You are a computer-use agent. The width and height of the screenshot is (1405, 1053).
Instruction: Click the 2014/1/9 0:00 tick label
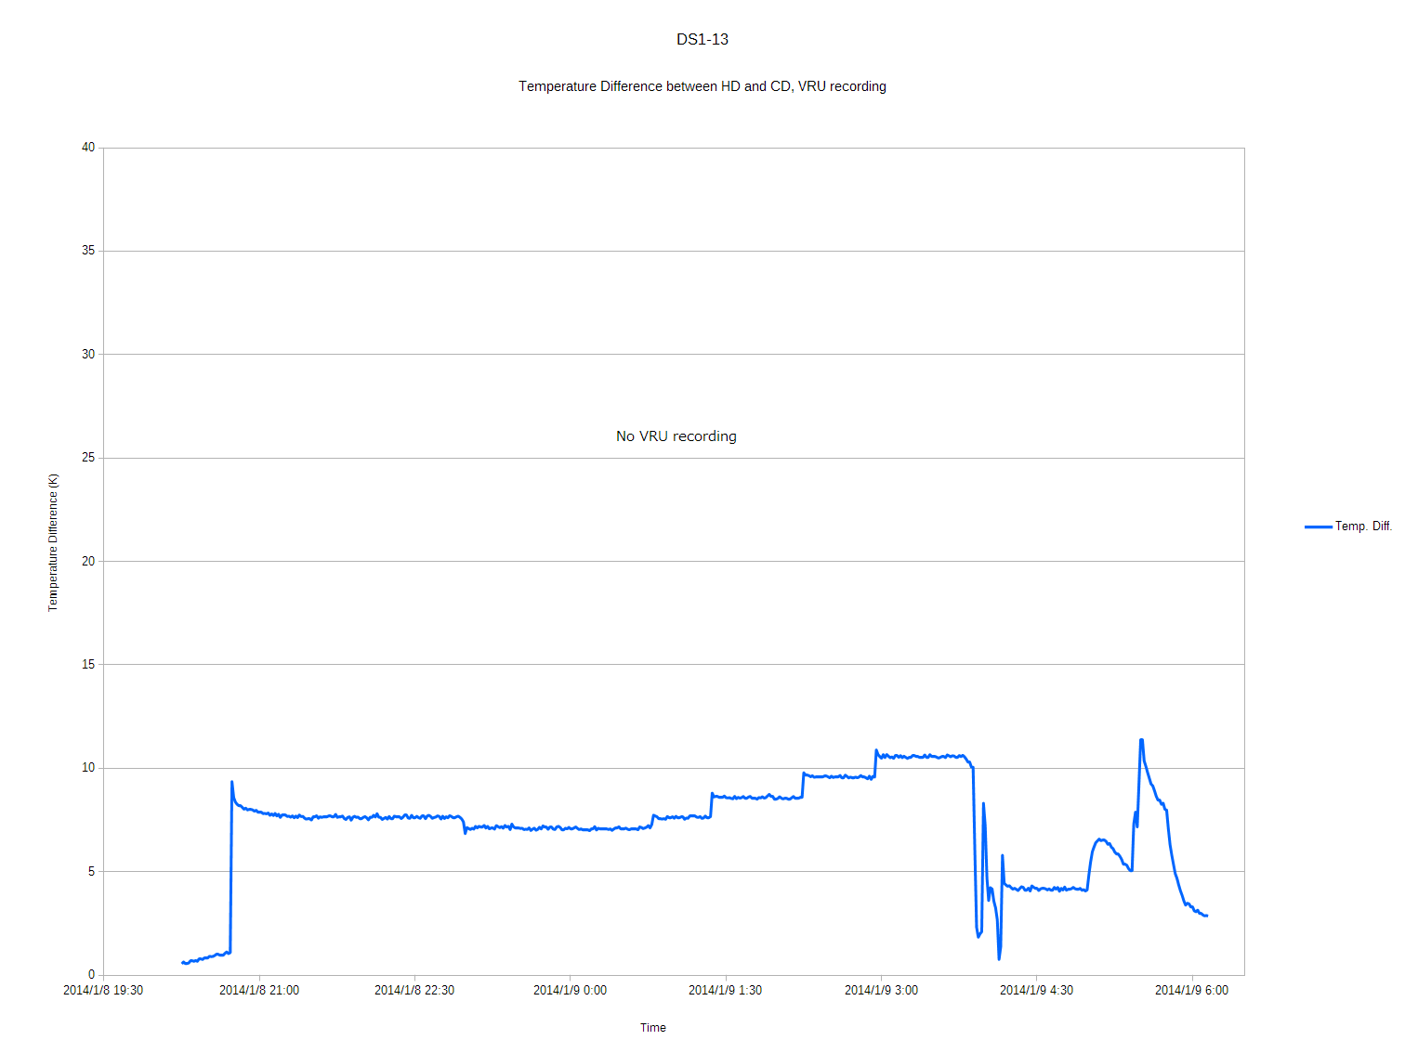pyautogui.click(x=570, y=991)
